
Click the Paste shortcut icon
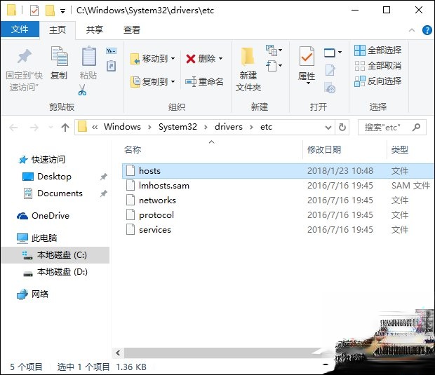[112, 66]
